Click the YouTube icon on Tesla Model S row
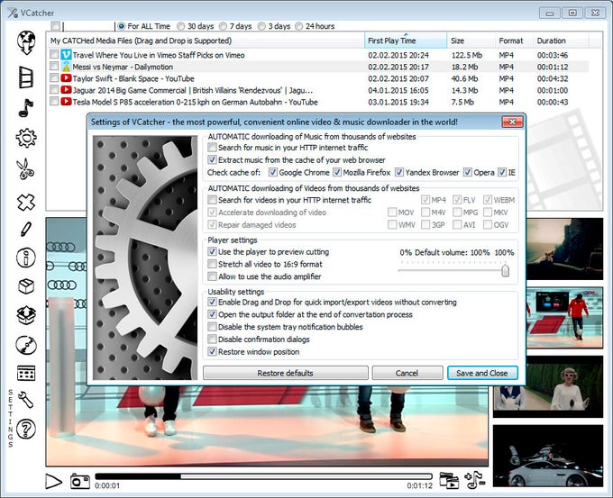Image resolution: width=613 pixels, height=498 pixels. pyautogui.click(x=66, y=102)
